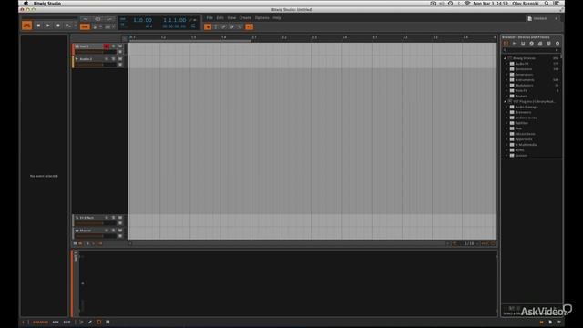Viewport: 583px width, 328px height.
Task: Open the Options menu
Action: point(261,18)
